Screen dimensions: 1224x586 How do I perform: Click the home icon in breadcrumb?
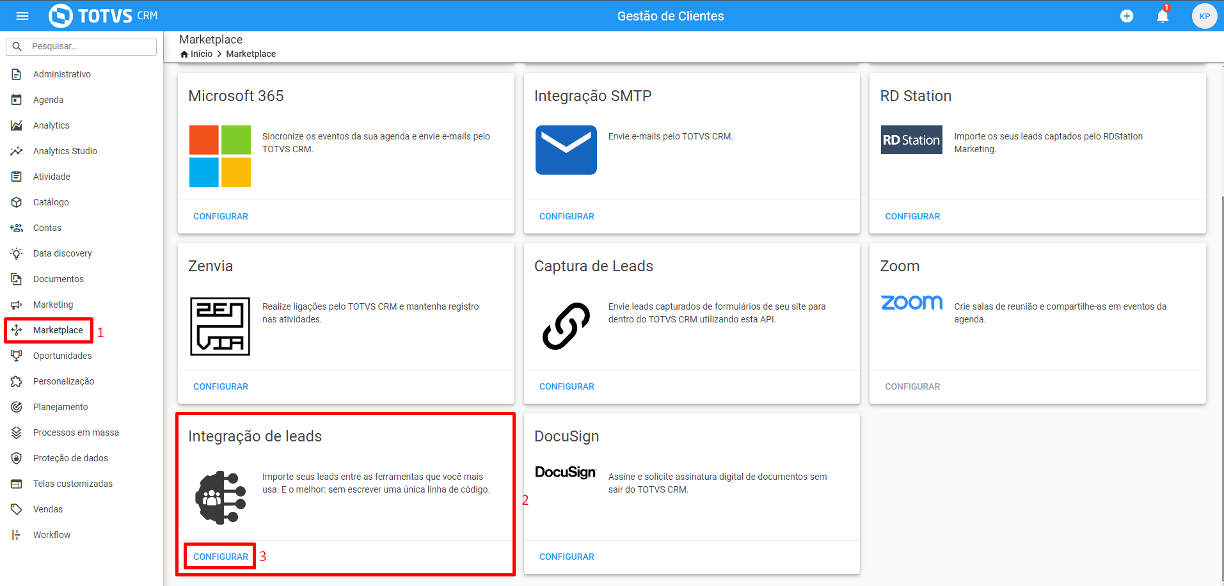184,54
